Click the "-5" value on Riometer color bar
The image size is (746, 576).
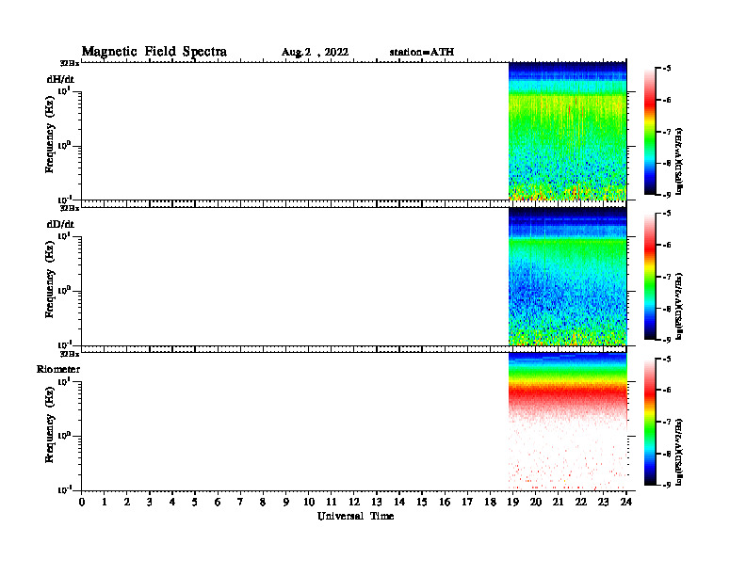pyautogui.click(x=667, y=359)
